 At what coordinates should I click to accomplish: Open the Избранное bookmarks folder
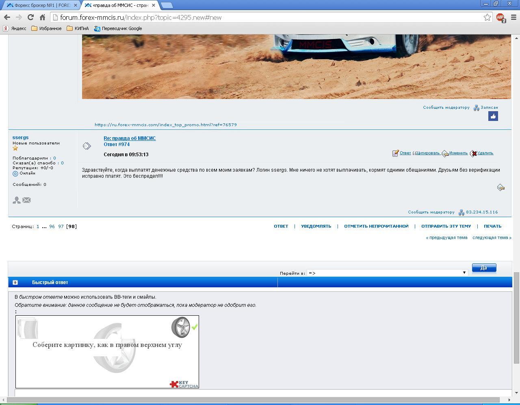46,28
